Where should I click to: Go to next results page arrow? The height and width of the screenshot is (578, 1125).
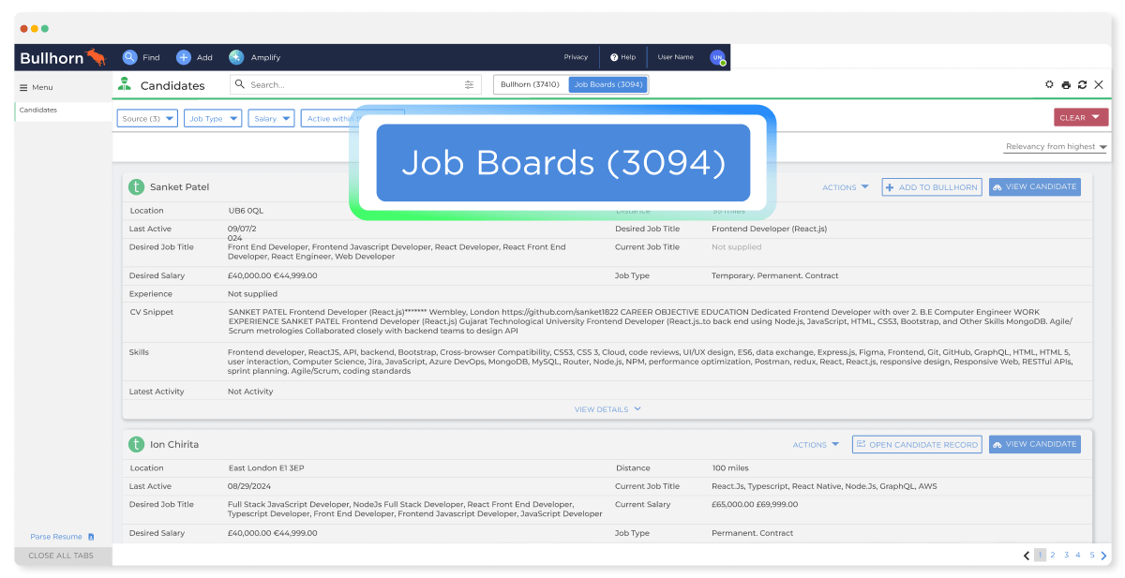point(1104,556)
